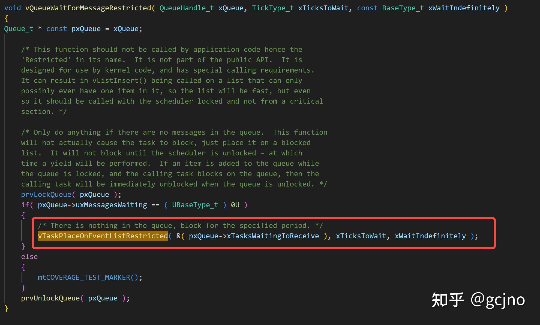Screen dimensions: 540x325
Task: Click the 'There is nothing in the queue' comment
Action: tap(180, 225)
